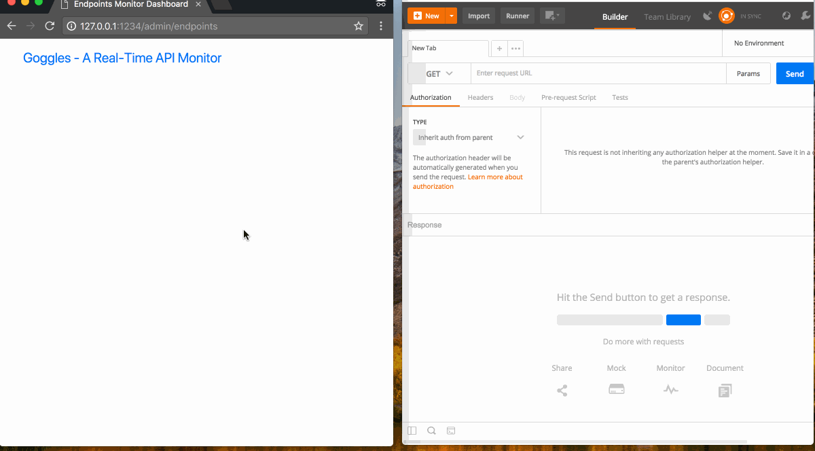Open the Team Library view
This screenshot has height=451, width=815.
click(x=667, y=17)
